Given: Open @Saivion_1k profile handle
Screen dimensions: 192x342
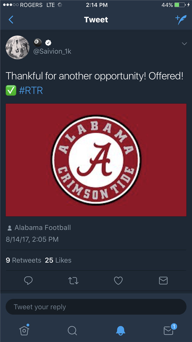Looking at the screenshot, I should click(52, 51).
